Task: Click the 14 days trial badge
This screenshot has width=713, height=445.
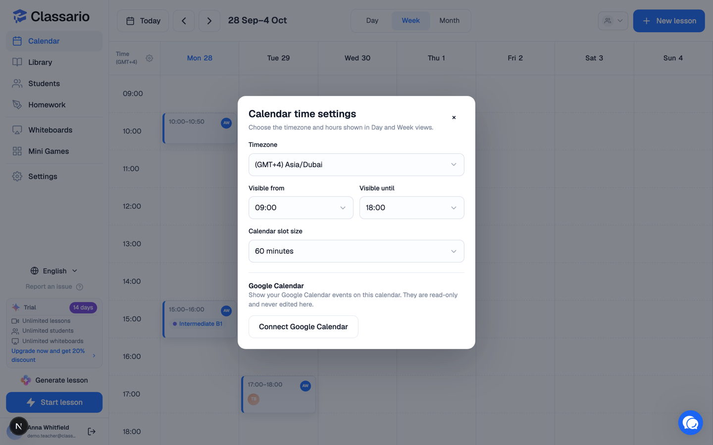Action: tap(83, 308)
